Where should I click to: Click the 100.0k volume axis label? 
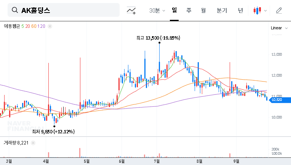277,153
